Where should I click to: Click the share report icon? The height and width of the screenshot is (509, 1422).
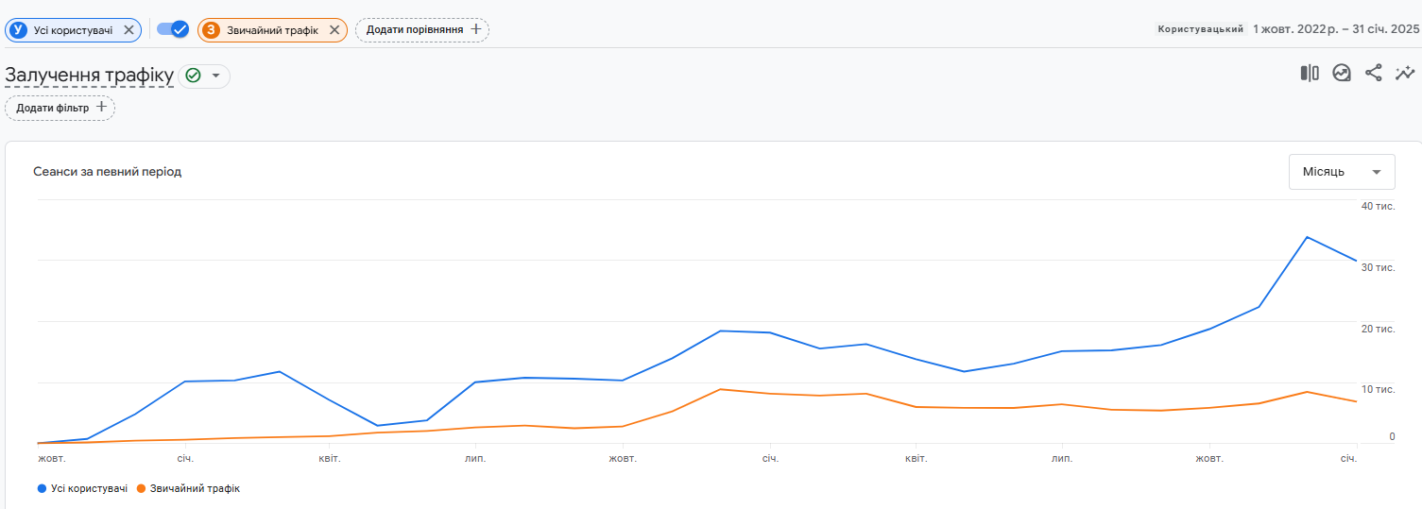pos(1374,74)
